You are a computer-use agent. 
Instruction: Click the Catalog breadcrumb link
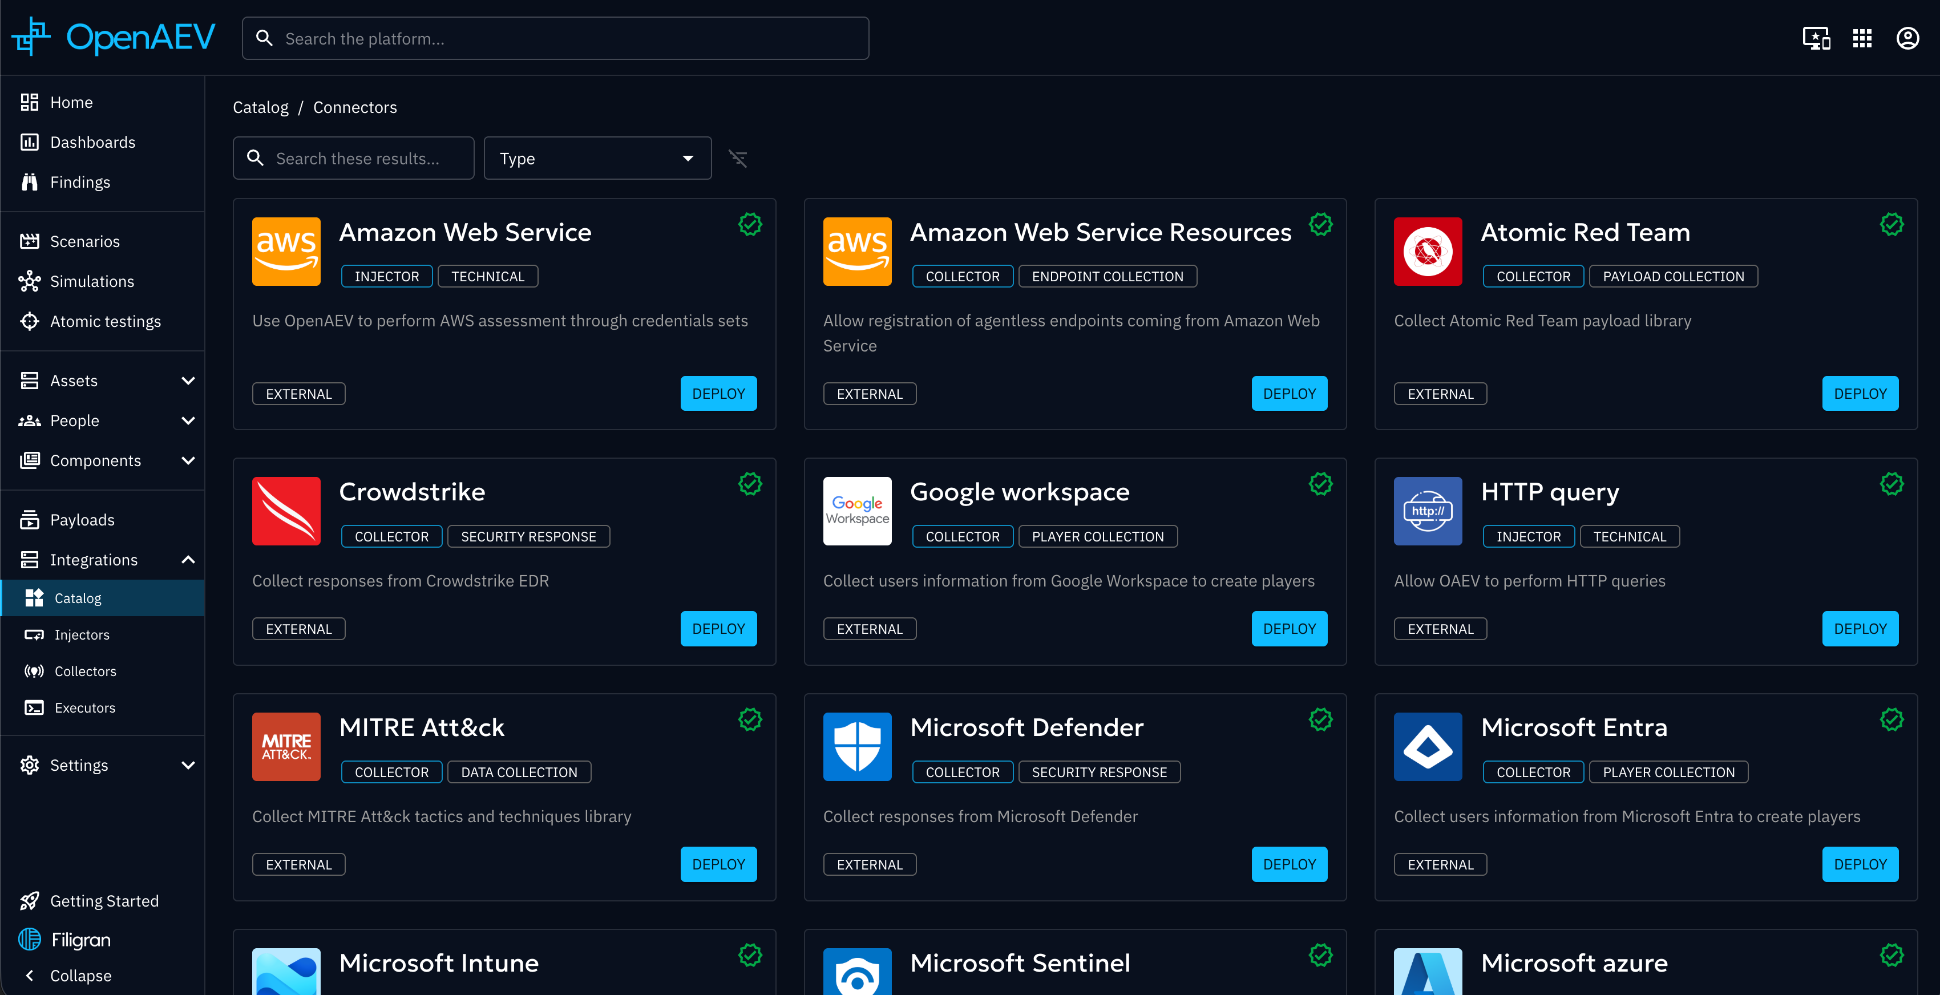point(260,107)
